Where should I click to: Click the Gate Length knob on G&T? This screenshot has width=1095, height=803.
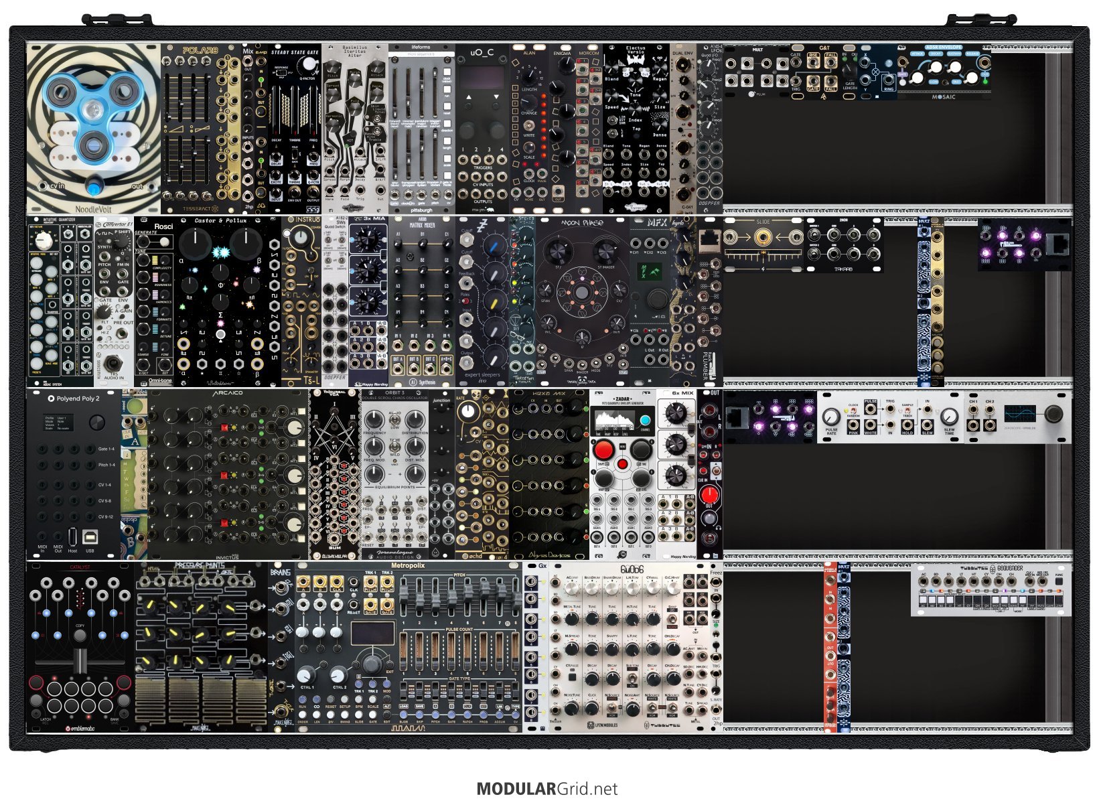pos(849,71)
